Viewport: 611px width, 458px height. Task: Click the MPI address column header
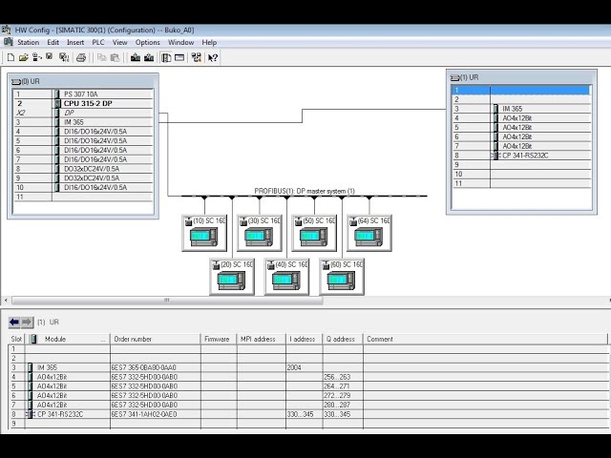262,339
